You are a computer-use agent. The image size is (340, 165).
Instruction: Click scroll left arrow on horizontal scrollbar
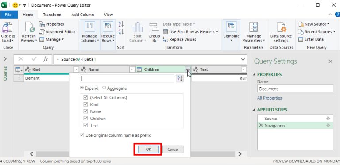31,154
